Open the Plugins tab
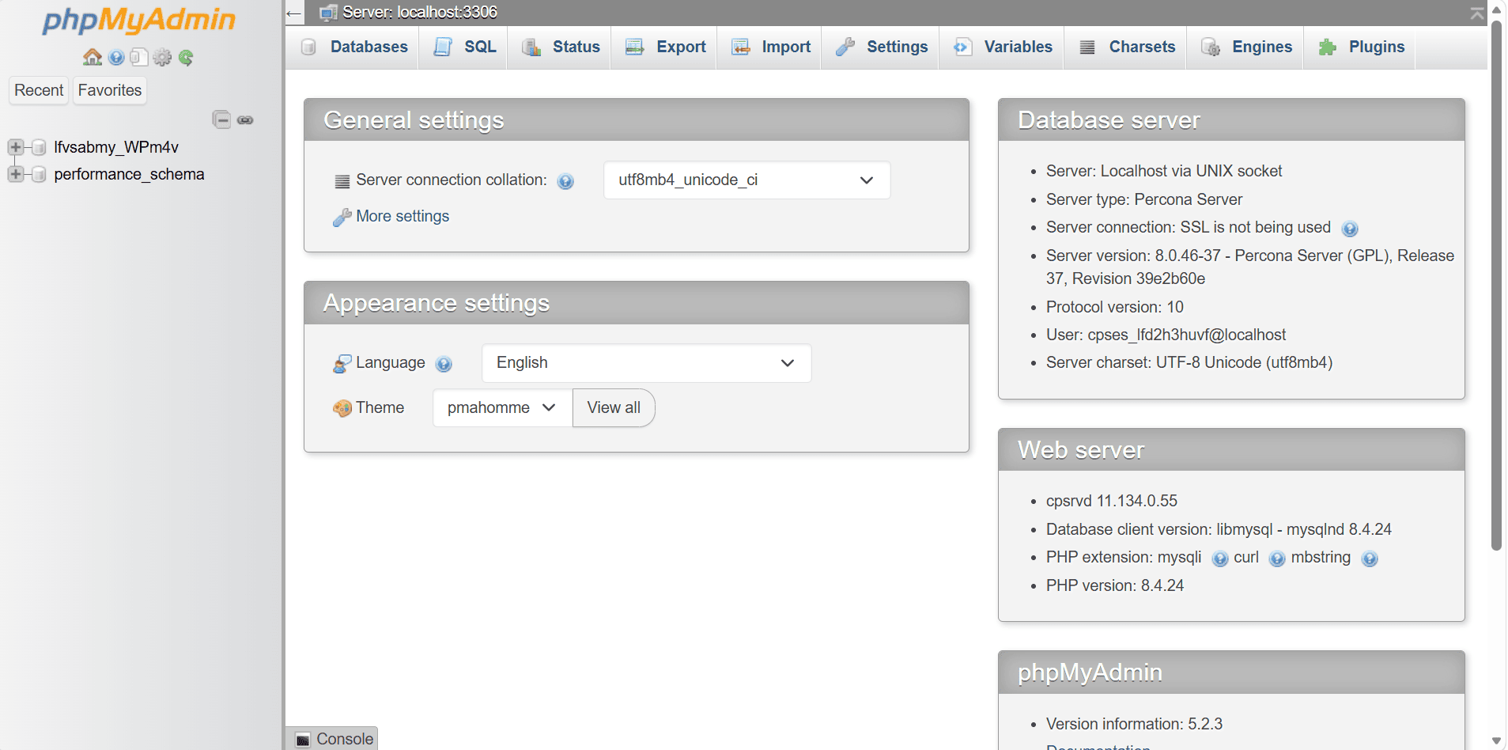This screenshot has width=1508, height=750. (1361, 47)
